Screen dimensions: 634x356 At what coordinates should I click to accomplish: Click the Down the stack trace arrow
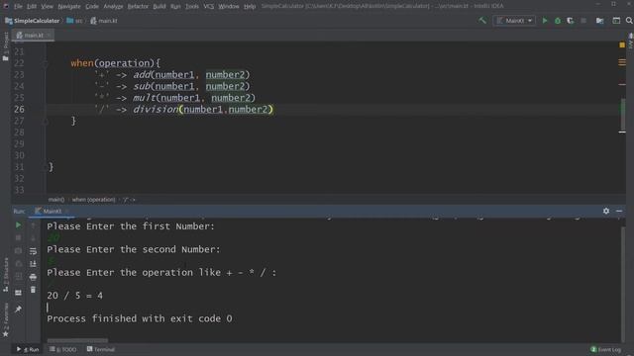(x=33, y=237)
